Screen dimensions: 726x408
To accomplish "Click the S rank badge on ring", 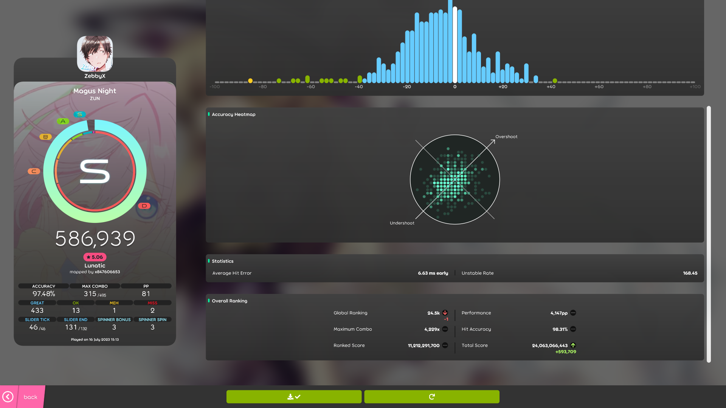I will pos(80,114).
